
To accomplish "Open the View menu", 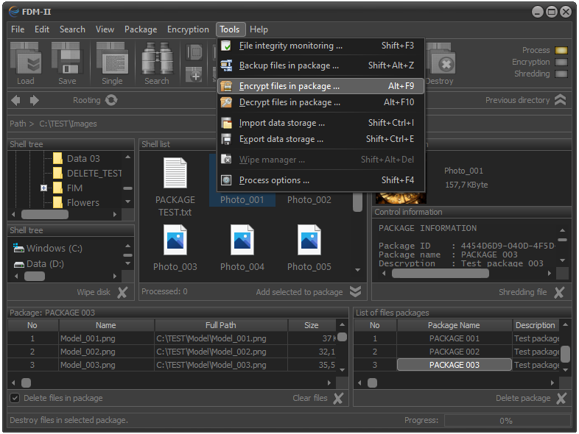I will point(105,29).
